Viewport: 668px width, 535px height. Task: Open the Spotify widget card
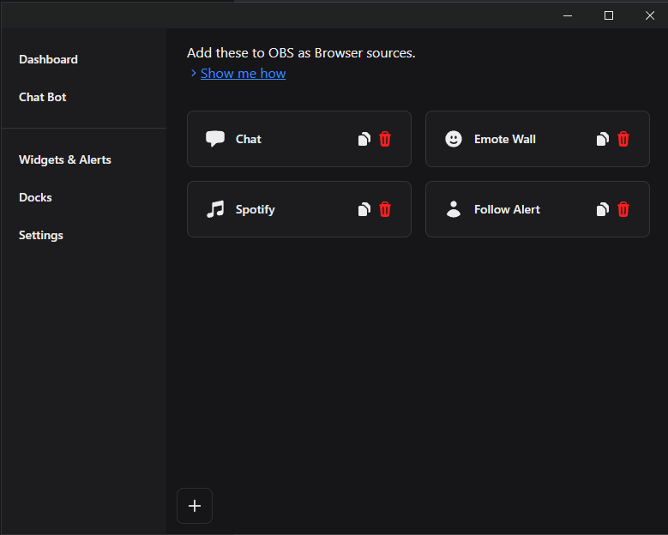point(266,209)
